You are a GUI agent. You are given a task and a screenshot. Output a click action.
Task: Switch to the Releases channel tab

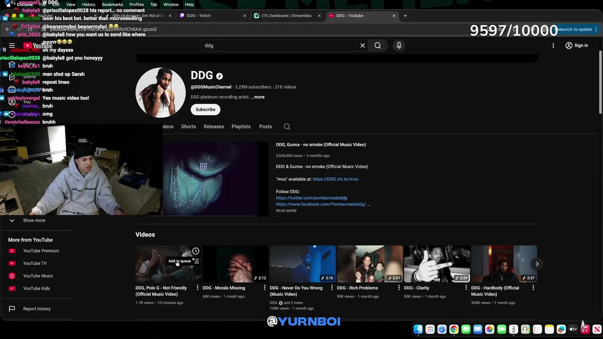[214, 126]
